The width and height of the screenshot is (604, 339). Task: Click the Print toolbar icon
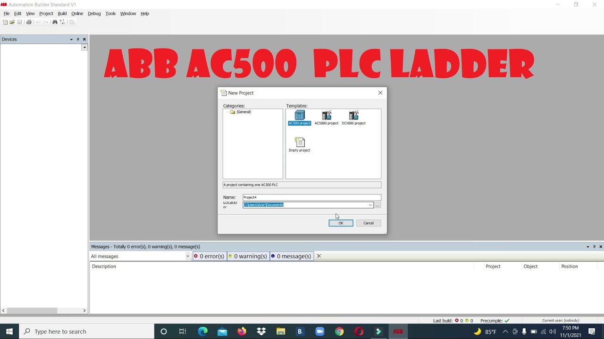(x=29, y=22)
